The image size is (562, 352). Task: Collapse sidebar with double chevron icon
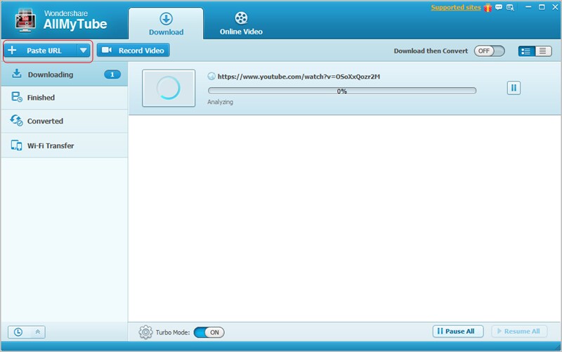[38, 332]
